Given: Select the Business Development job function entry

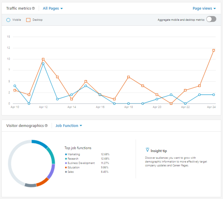Looking at the screenshot, I should tap(81, 163).
